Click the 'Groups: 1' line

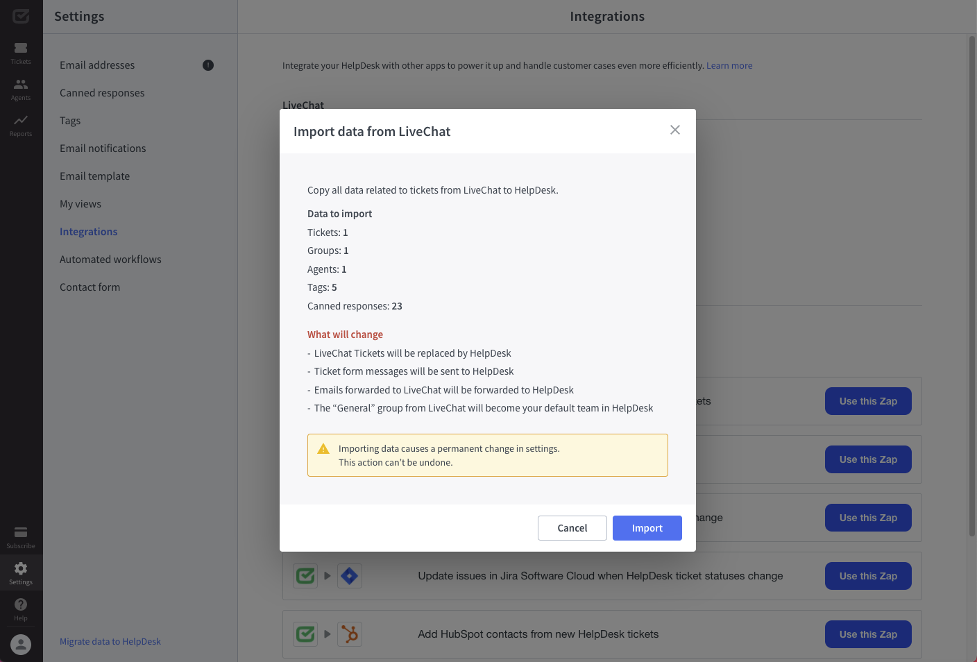point(328,251)
